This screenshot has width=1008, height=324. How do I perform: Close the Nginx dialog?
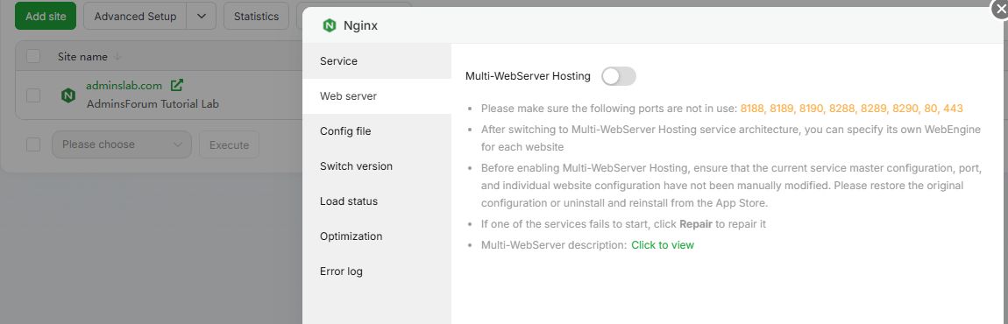[x=999, y=10]
